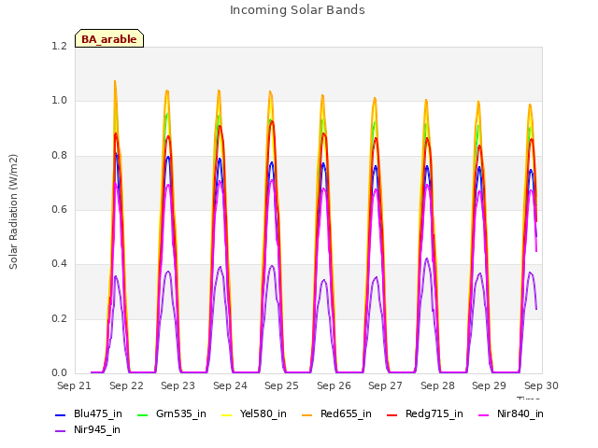Screen dimensions: 598x448
Task: Click the 0.0 y-axis tick label
Action: 59,372
